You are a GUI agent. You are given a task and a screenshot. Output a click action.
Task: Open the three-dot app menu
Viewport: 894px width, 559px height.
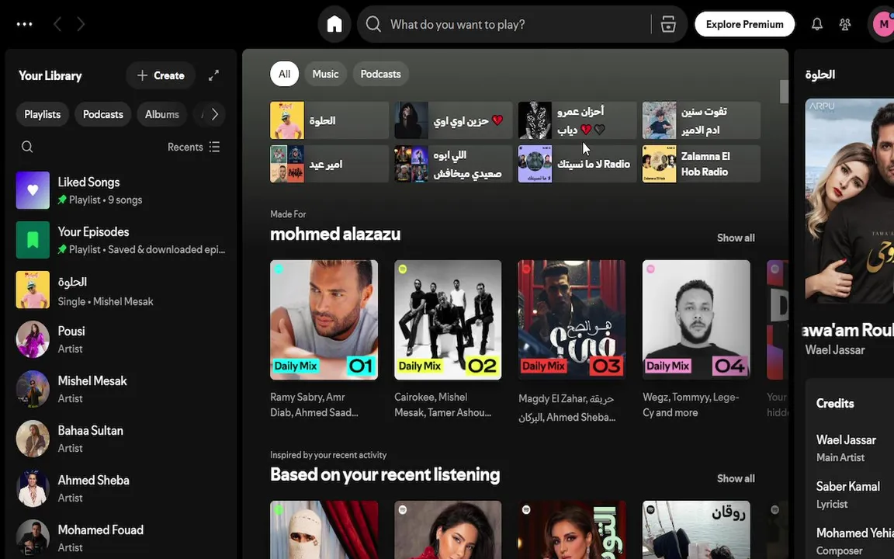(x=25, y=24)
